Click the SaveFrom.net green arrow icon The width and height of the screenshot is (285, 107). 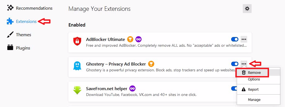point(77,90)
